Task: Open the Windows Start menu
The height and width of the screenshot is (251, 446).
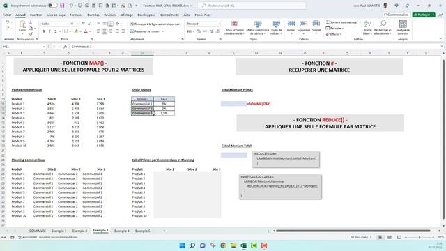Action: tap(183, 245)
